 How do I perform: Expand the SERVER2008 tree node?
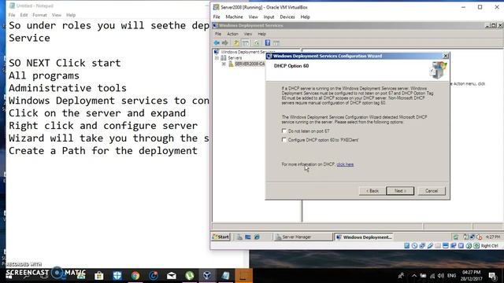[x=224, y=64]
